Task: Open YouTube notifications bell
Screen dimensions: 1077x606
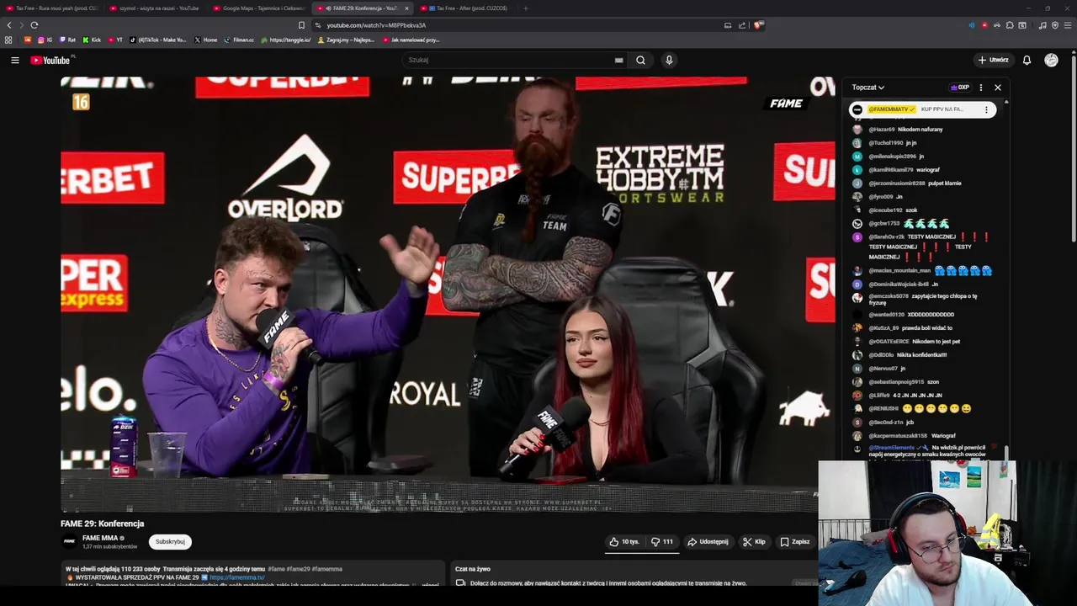Action: pos(1027,60)
